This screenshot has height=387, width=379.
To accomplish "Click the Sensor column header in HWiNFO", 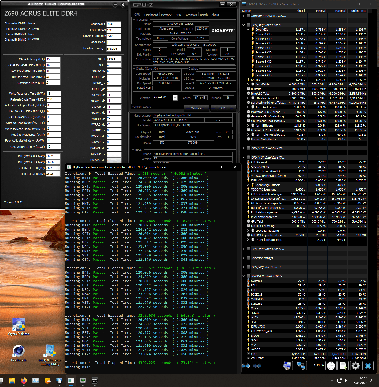I will point(264,11).
